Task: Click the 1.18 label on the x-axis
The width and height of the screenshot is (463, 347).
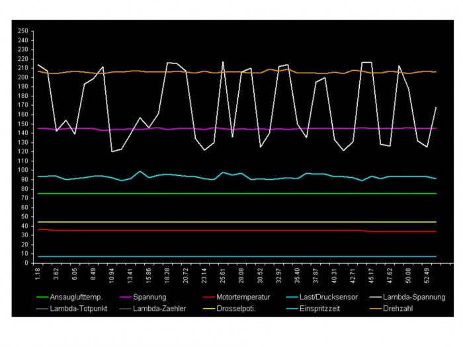Action: (x=38, y=274)
